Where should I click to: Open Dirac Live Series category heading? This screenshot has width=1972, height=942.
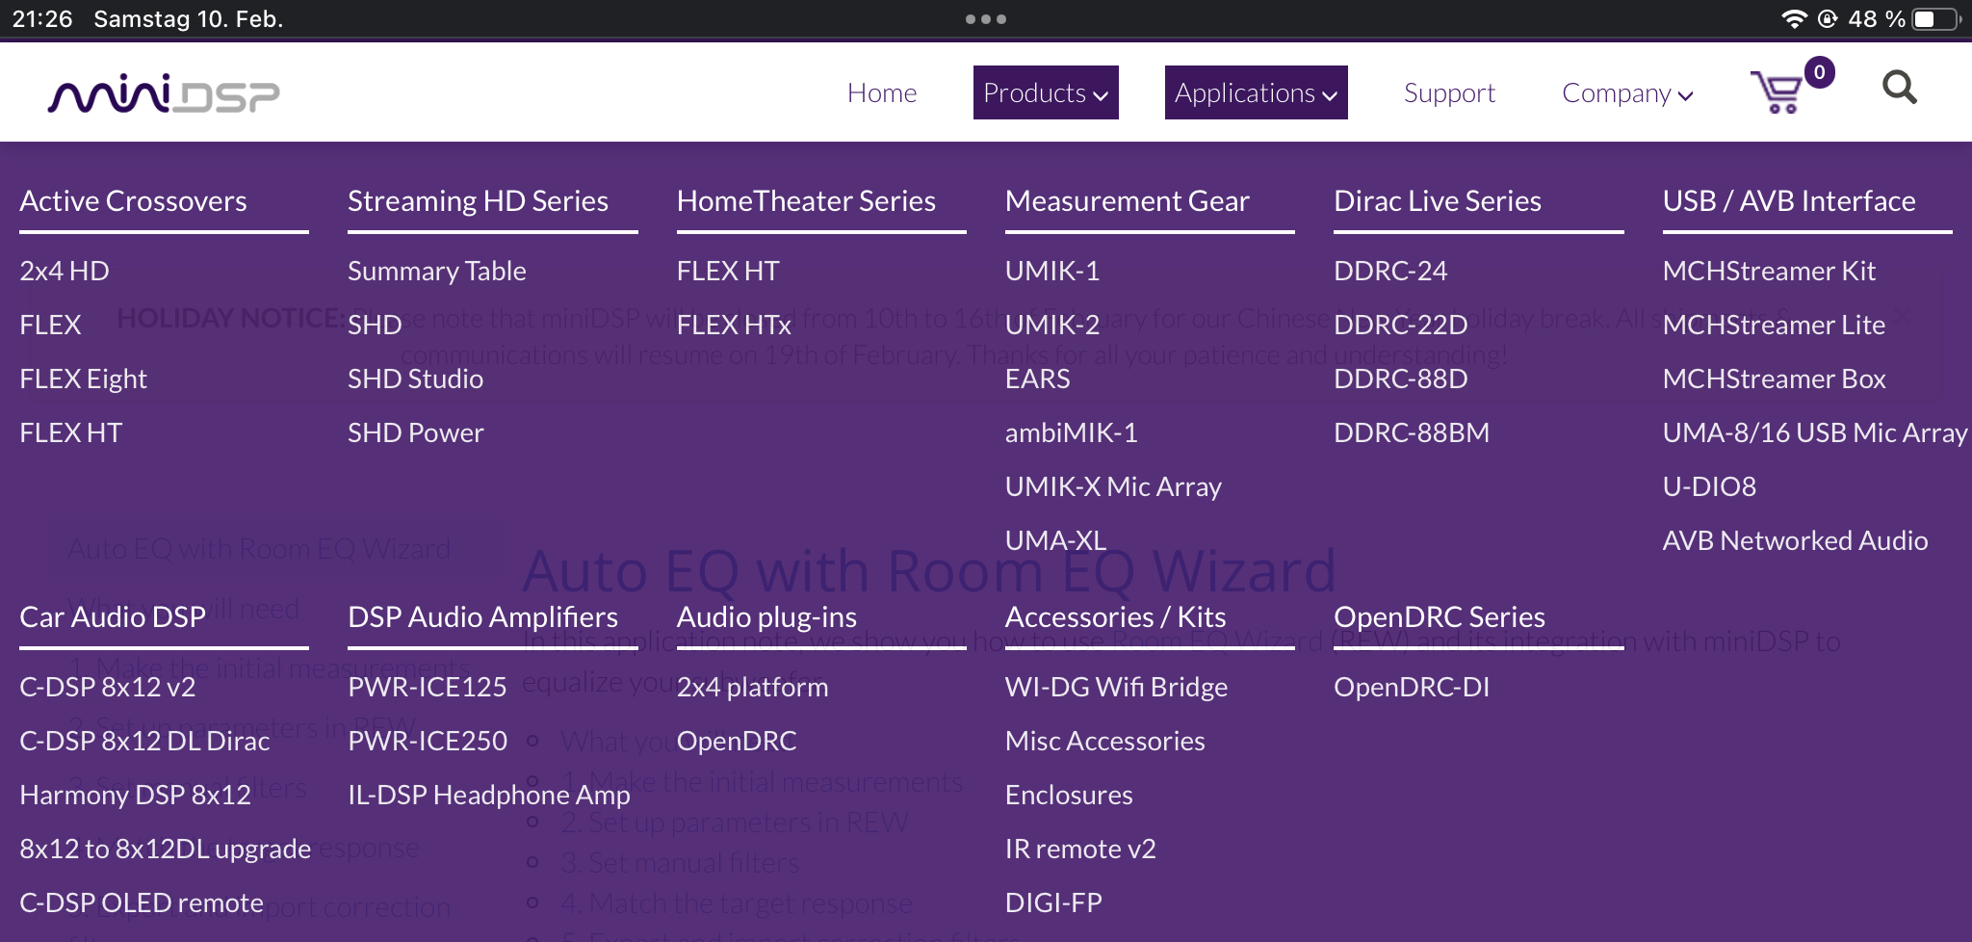pos(1437,200)
